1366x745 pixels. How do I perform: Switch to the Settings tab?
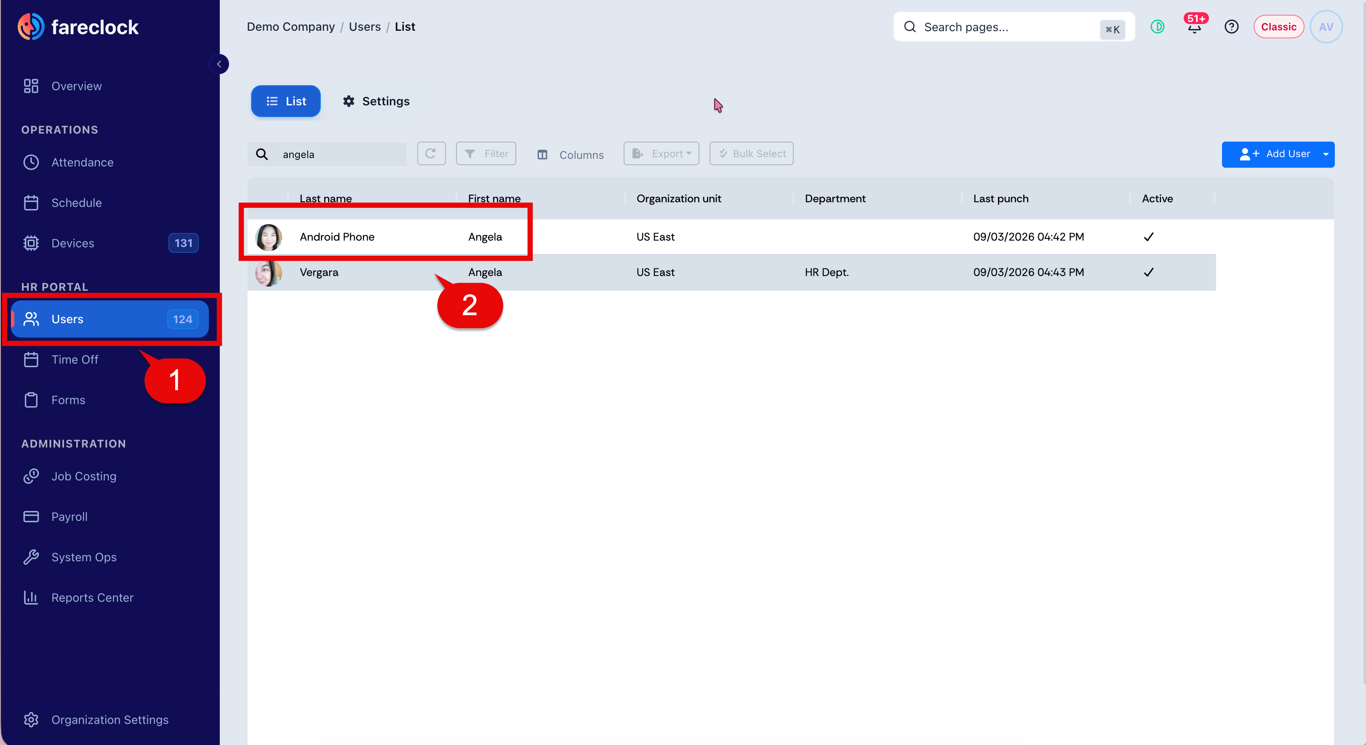click(x=376, y=101)
